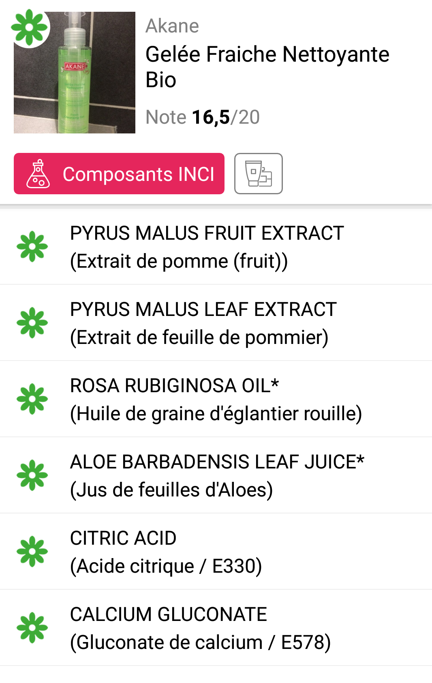
Task: Click the Note 16,5/20 rating
Action: pos(203,117)
